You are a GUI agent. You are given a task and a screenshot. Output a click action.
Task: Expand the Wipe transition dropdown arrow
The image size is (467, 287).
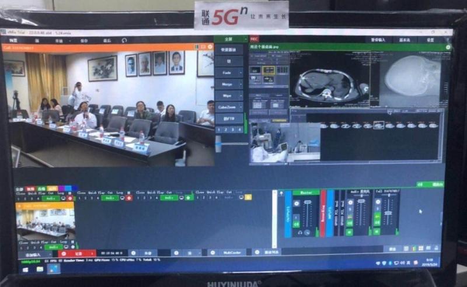[241, 96]
